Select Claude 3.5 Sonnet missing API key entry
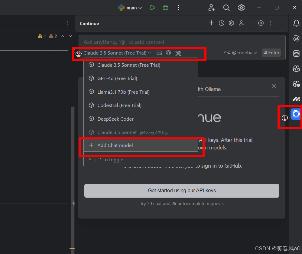The height and width of the screenshot is (254, 302). pyautogui.click(x=141, y=132)
